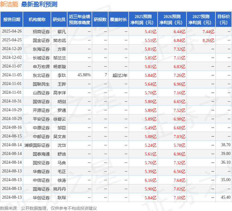Click target price 36.10
The width and height of the screenshot is (232, 211).
pyautogui.click(x=226, y=162)
